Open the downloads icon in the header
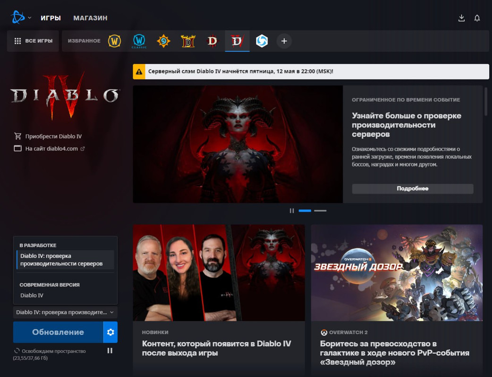The height and width of the screenshot is (377, 492). pyautogui.click(x=461, y=18)
